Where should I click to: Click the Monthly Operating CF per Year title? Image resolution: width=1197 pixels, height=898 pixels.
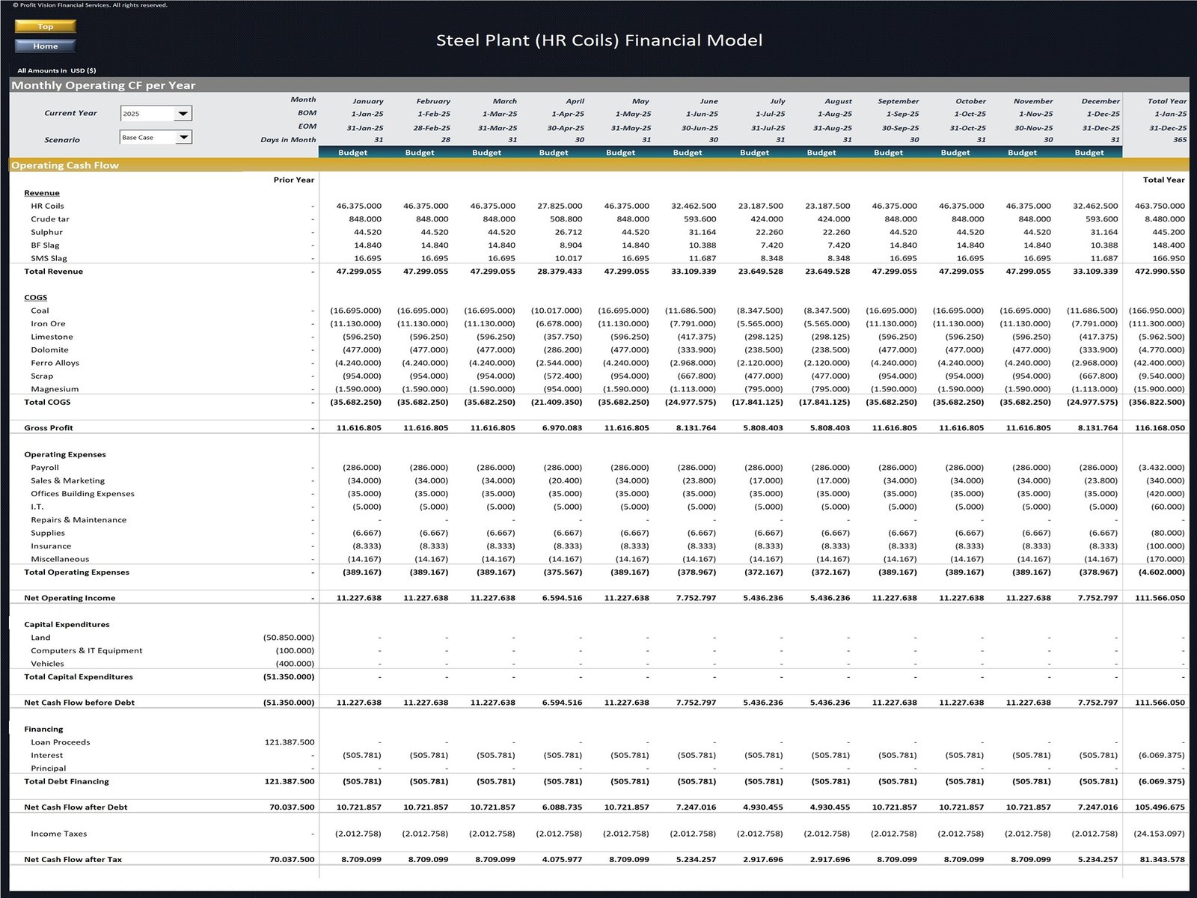[103, 85]
